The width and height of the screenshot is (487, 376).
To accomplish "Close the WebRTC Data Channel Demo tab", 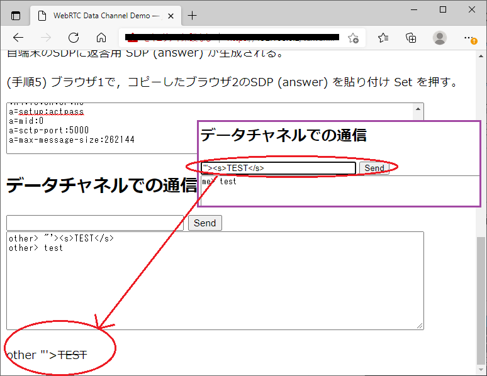I will coord(171,16).
